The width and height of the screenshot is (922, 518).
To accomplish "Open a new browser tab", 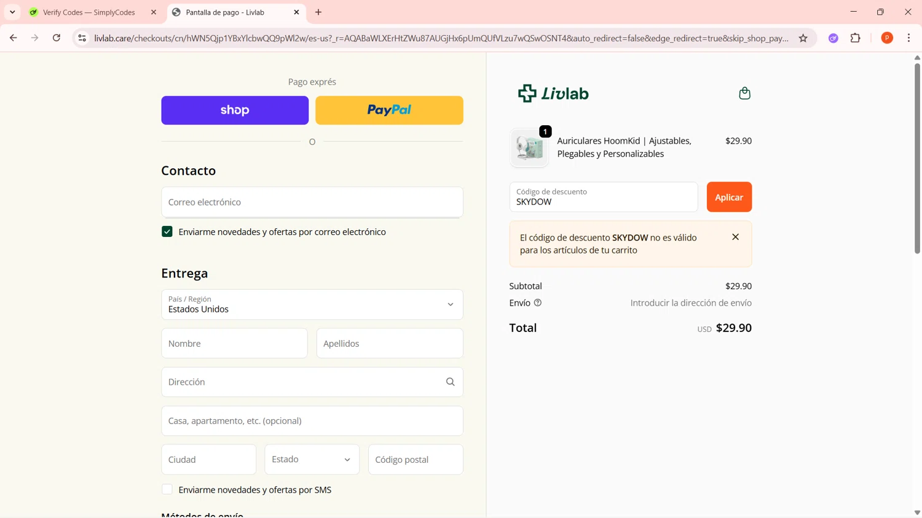I will (318, 12).
